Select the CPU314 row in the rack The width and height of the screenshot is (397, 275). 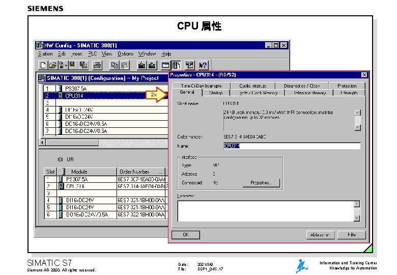click(x=106, y=96)
